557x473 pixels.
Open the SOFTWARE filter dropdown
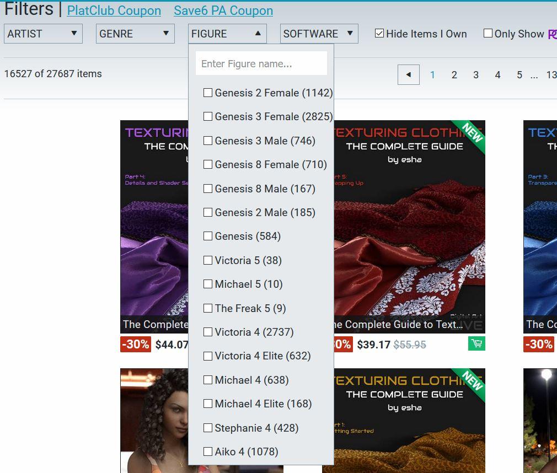pos(319,34)
